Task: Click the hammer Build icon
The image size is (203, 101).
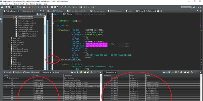Action: (x=76, y=7)
